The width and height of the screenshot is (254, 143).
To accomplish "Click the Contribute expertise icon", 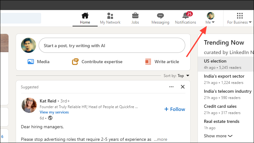I will [x=75, y=62].
